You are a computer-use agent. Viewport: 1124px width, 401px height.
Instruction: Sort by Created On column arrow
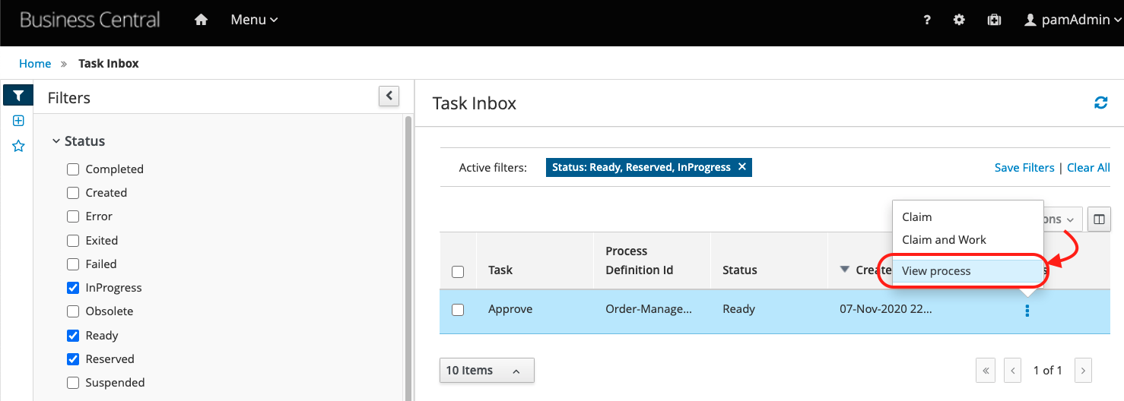[845, 270]
